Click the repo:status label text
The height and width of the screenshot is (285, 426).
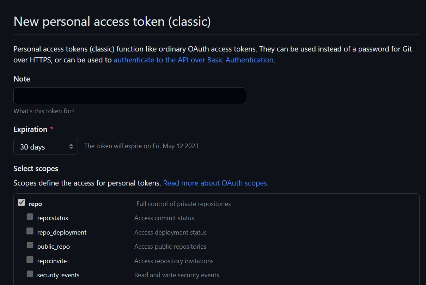[53, 218]
